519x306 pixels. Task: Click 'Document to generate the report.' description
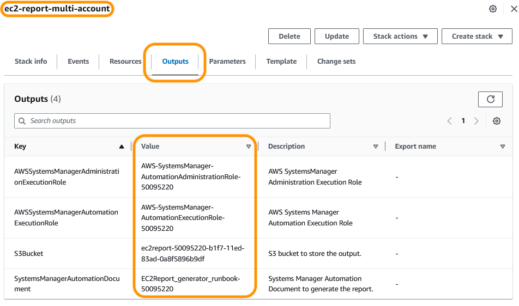point(321,289)
